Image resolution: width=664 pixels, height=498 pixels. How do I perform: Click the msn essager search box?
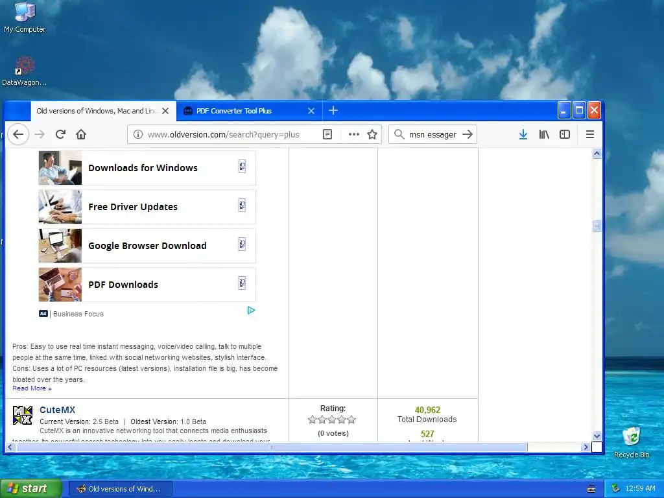(x=433, y=134)
